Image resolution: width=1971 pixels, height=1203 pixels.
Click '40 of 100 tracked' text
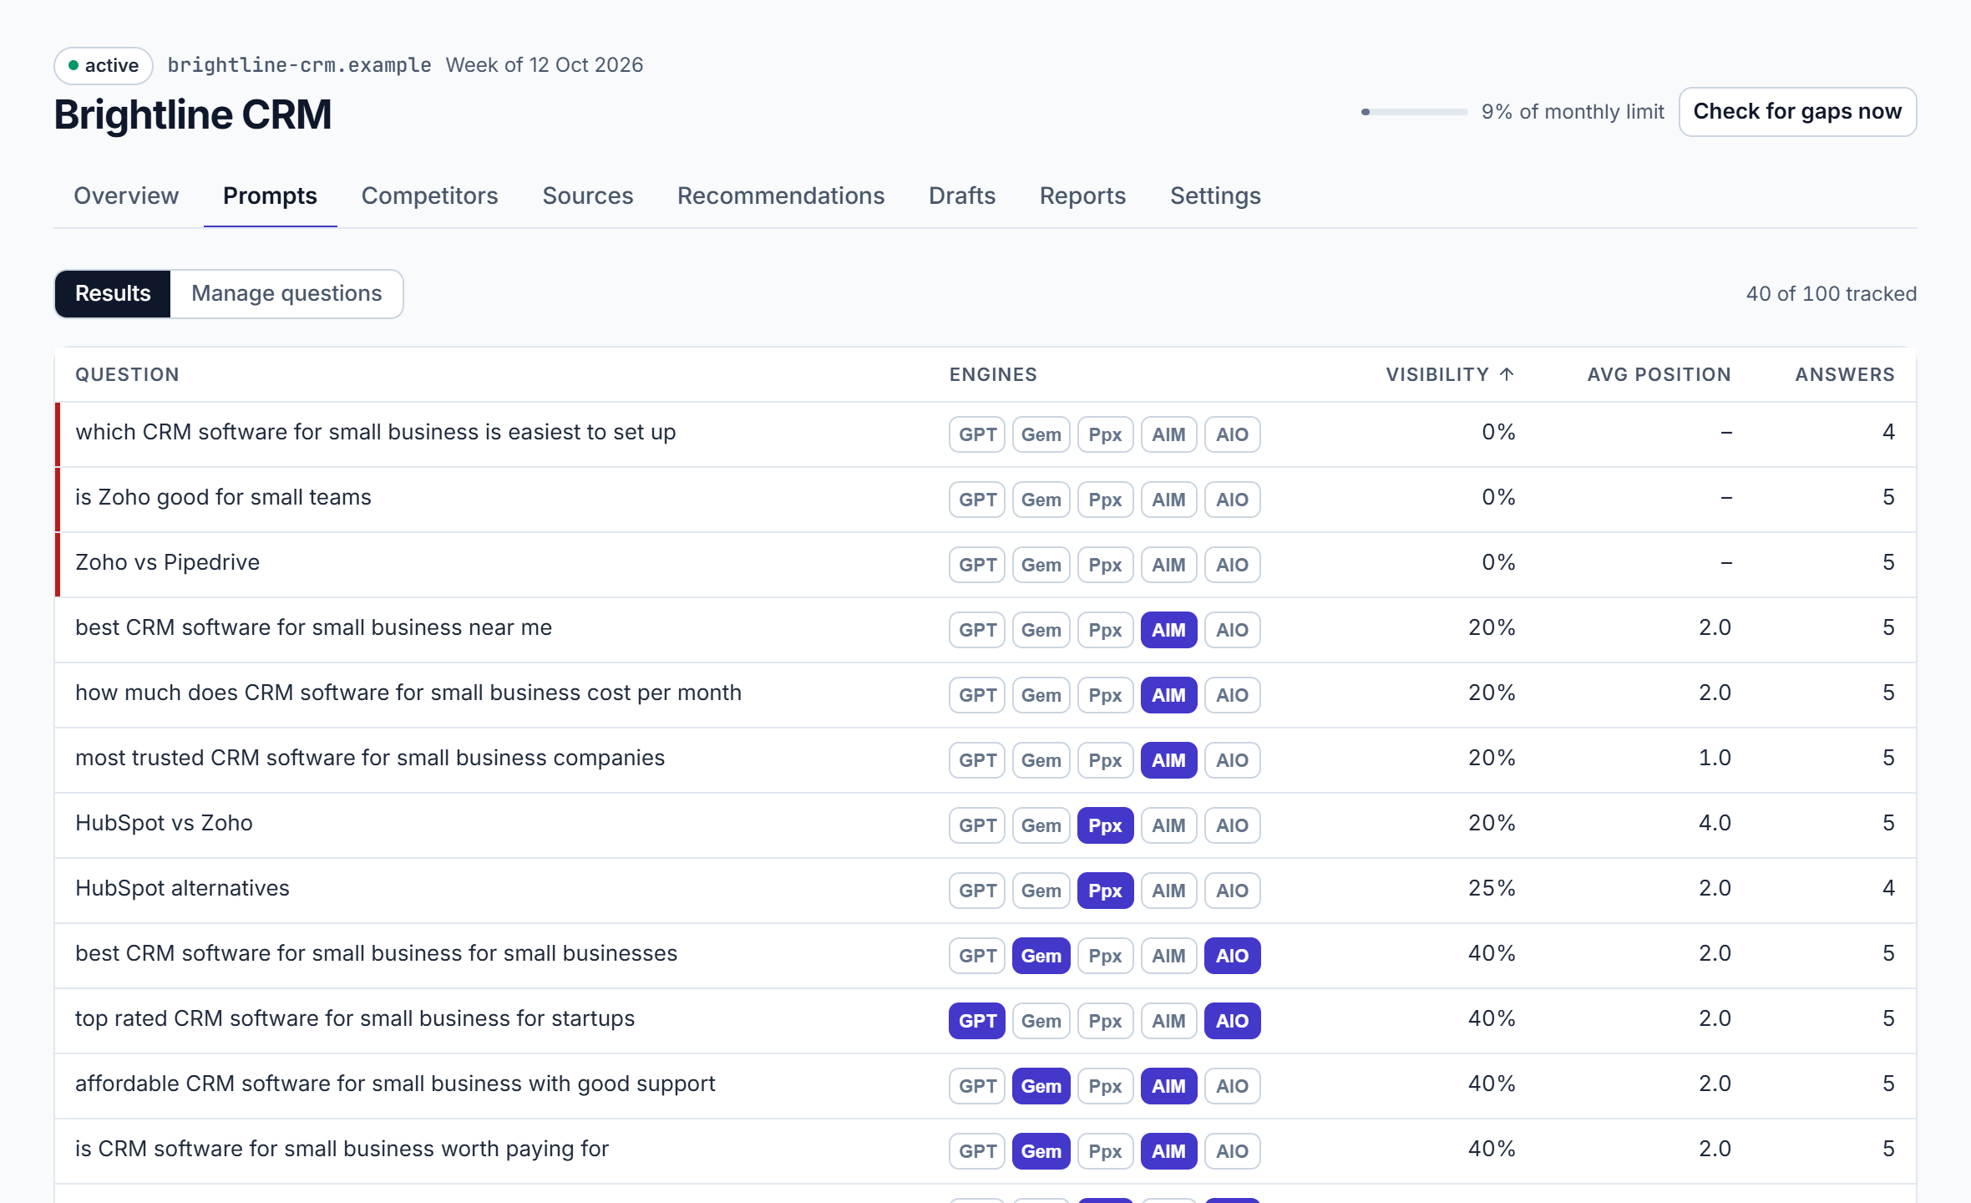click(1831, 294)
